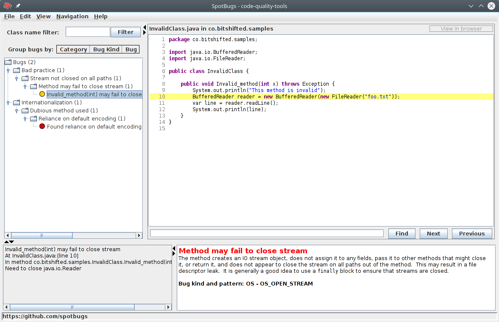Collapse the Internationalization tree node

pos(8,103)
